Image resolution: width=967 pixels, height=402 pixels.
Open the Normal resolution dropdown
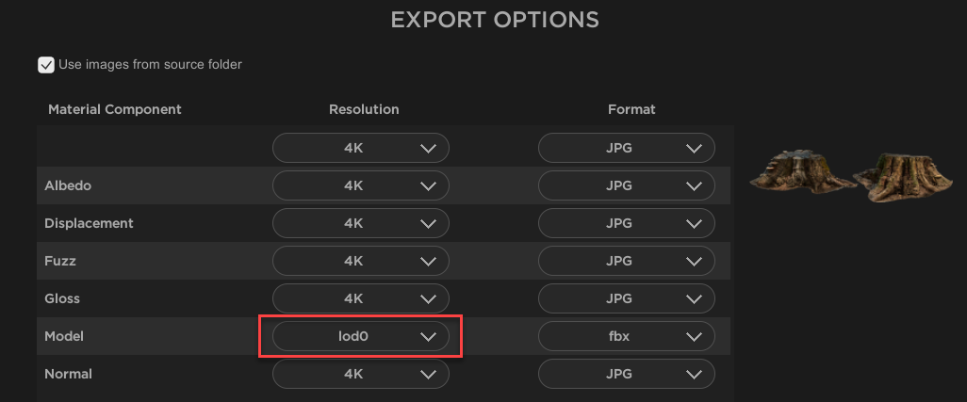pos(361,375)
